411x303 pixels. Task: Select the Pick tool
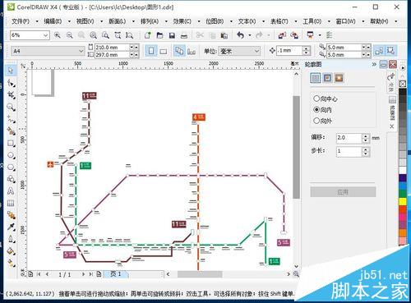(x=11, y=71)
